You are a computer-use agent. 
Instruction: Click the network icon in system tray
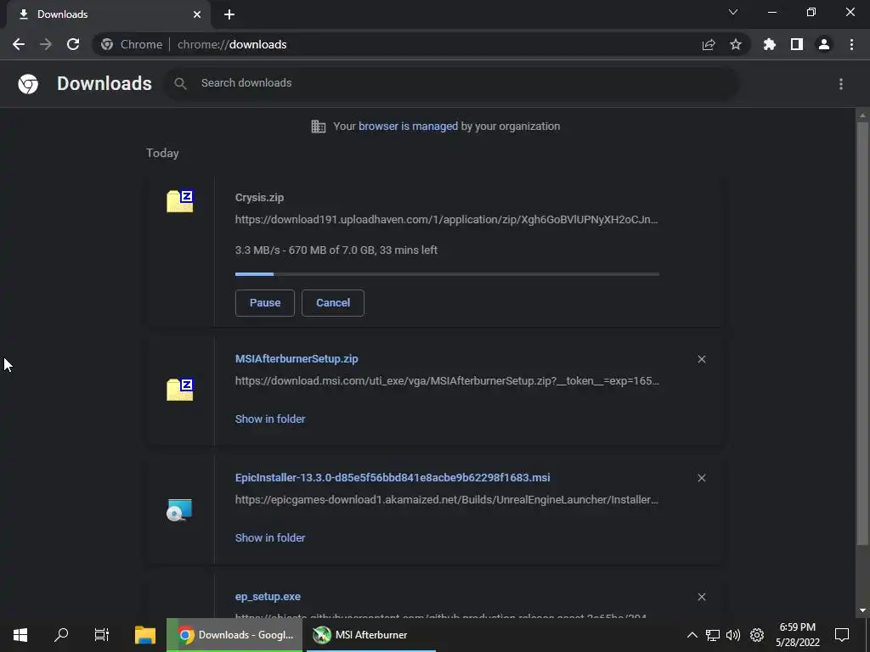[x=713, y=635]
